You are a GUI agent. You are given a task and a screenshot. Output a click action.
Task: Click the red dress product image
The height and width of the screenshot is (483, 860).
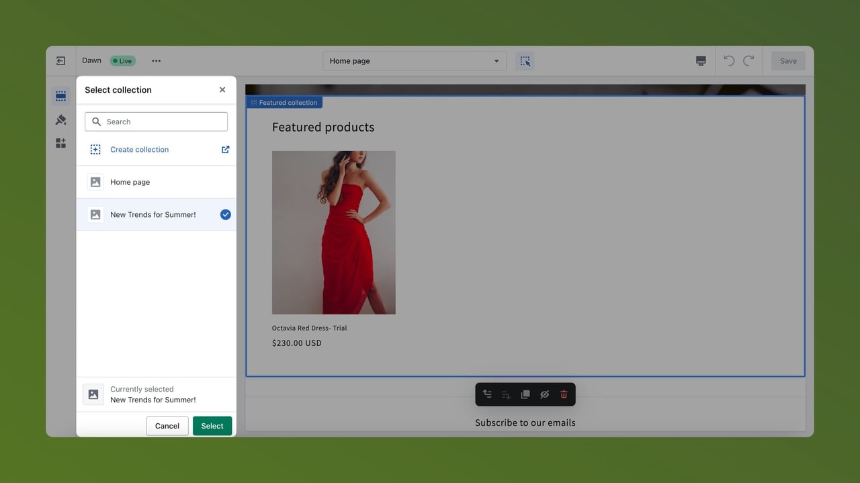(x=333, y=232)
